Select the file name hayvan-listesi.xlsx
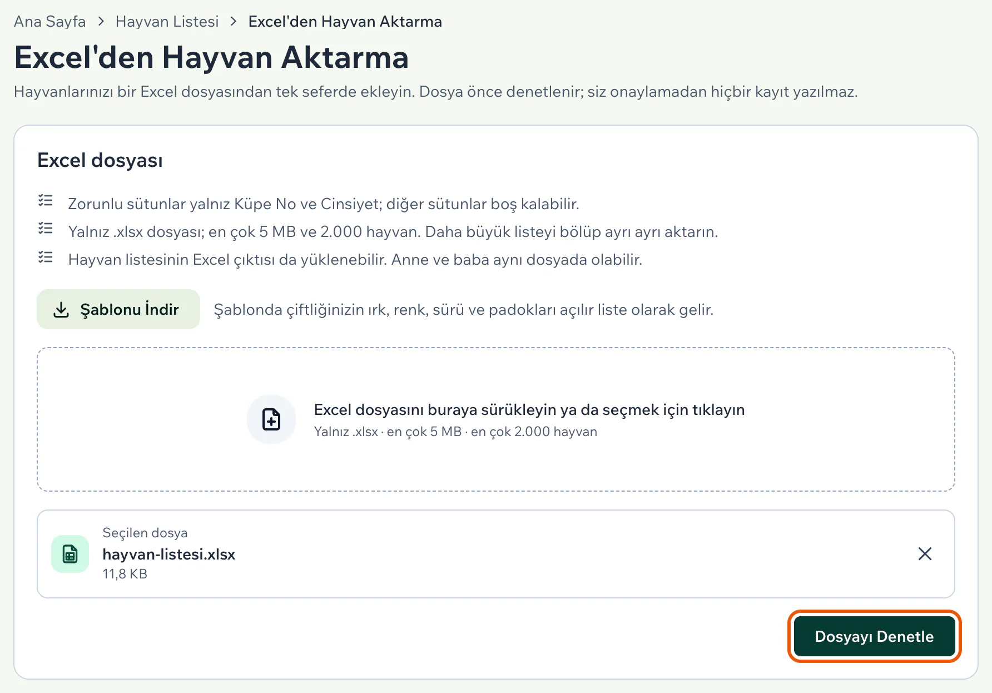 [x=169, y=555]
